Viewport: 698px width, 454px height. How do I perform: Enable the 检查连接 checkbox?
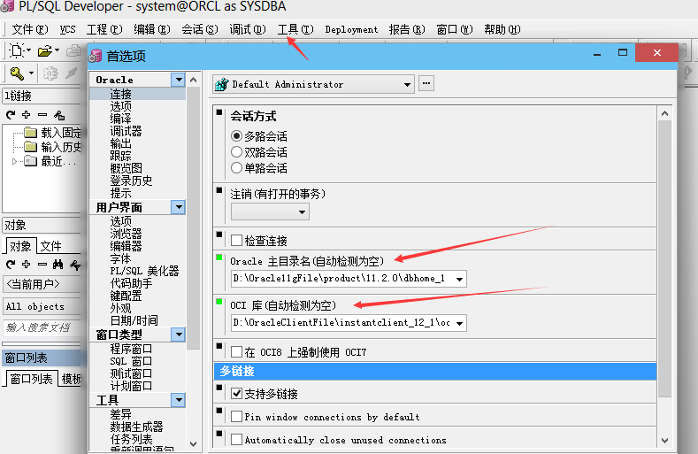click(236, 240)
